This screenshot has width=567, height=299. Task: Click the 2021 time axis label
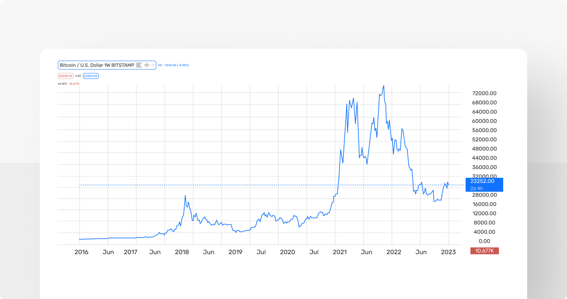(340, 252)
